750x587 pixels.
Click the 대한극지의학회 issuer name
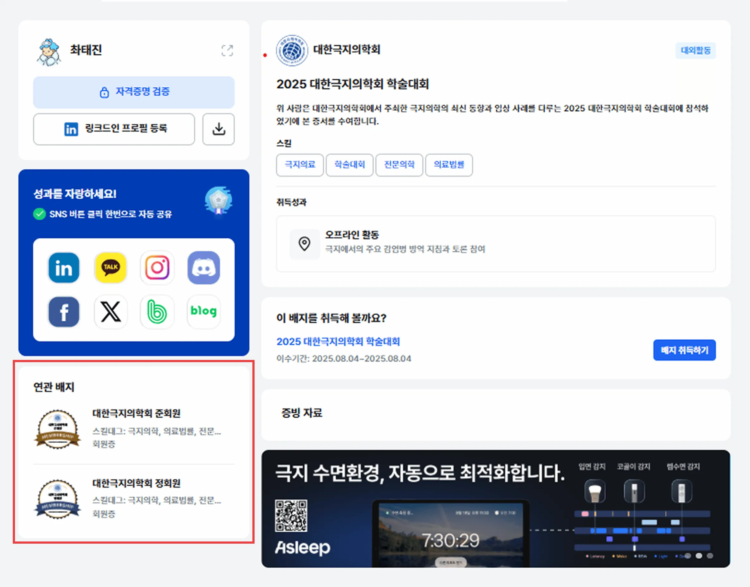(347, 50)
